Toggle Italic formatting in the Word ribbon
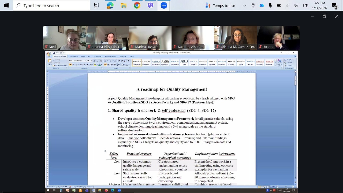The width and height of the screenshot is (343, 193). tap(73, 65)
